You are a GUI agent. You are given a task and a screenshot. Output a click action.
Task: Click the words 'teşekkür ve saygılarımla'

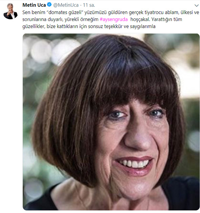coord(130,26)
